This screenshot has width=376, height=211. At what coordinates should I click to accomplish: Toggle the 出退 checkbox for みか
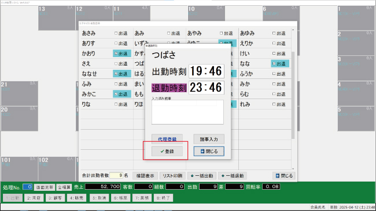click(274, 84)
